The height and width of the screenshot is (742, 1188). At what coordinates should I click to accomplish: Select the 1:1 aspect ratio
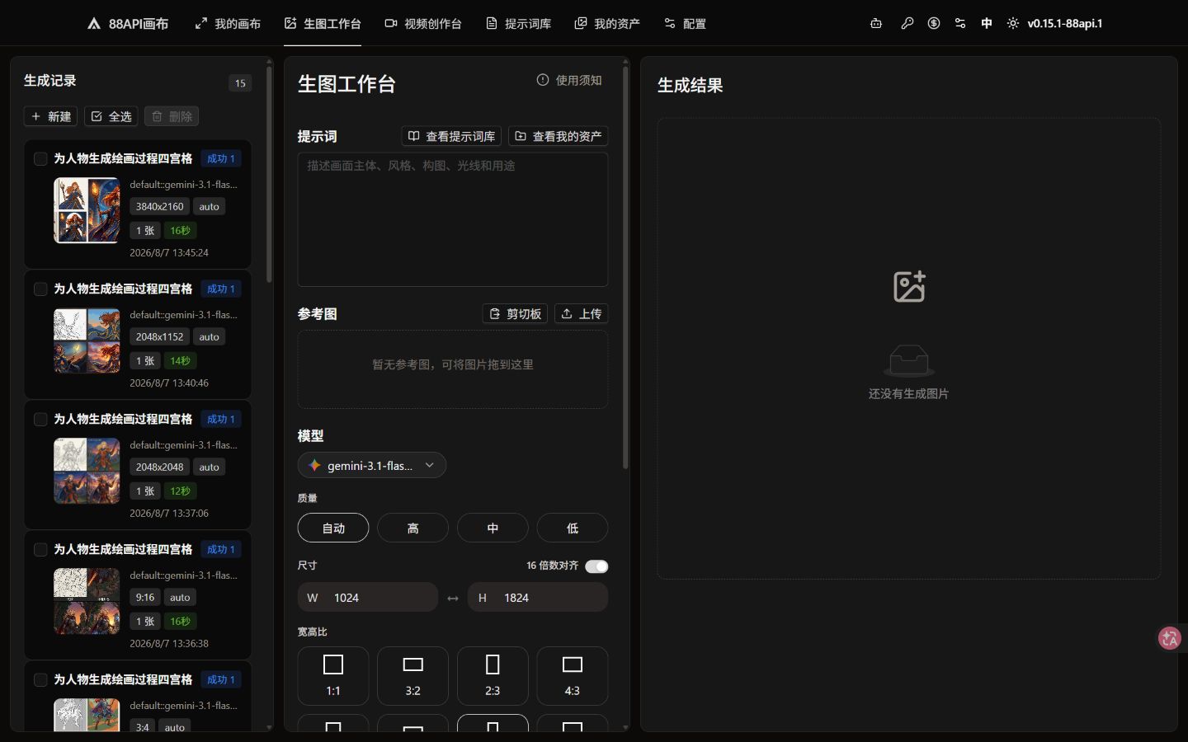pyautogui.click(x=333, y=676)
